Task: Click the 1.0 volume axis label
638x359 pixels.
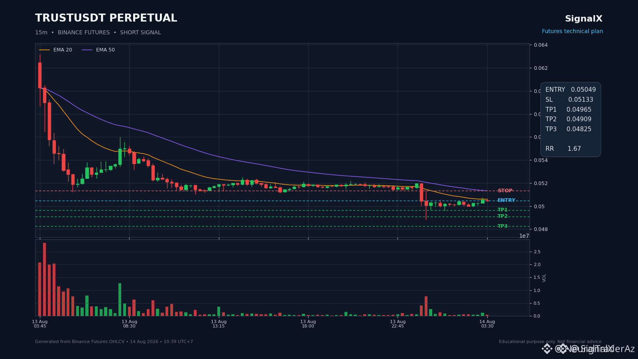Action: [537, 291]
